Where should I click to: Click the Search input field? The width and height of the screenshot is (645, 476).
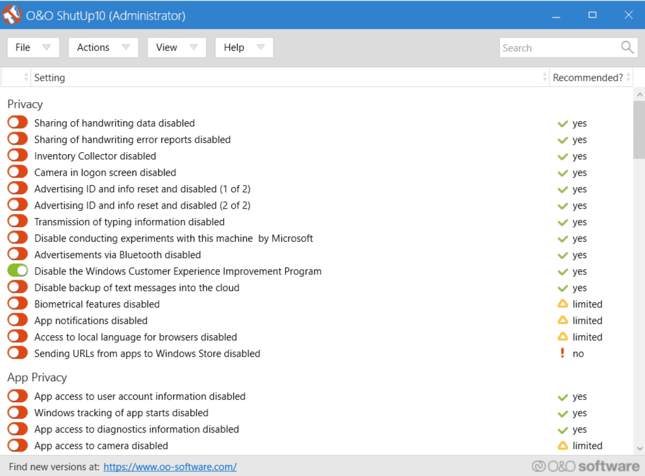tap(568, 47)
